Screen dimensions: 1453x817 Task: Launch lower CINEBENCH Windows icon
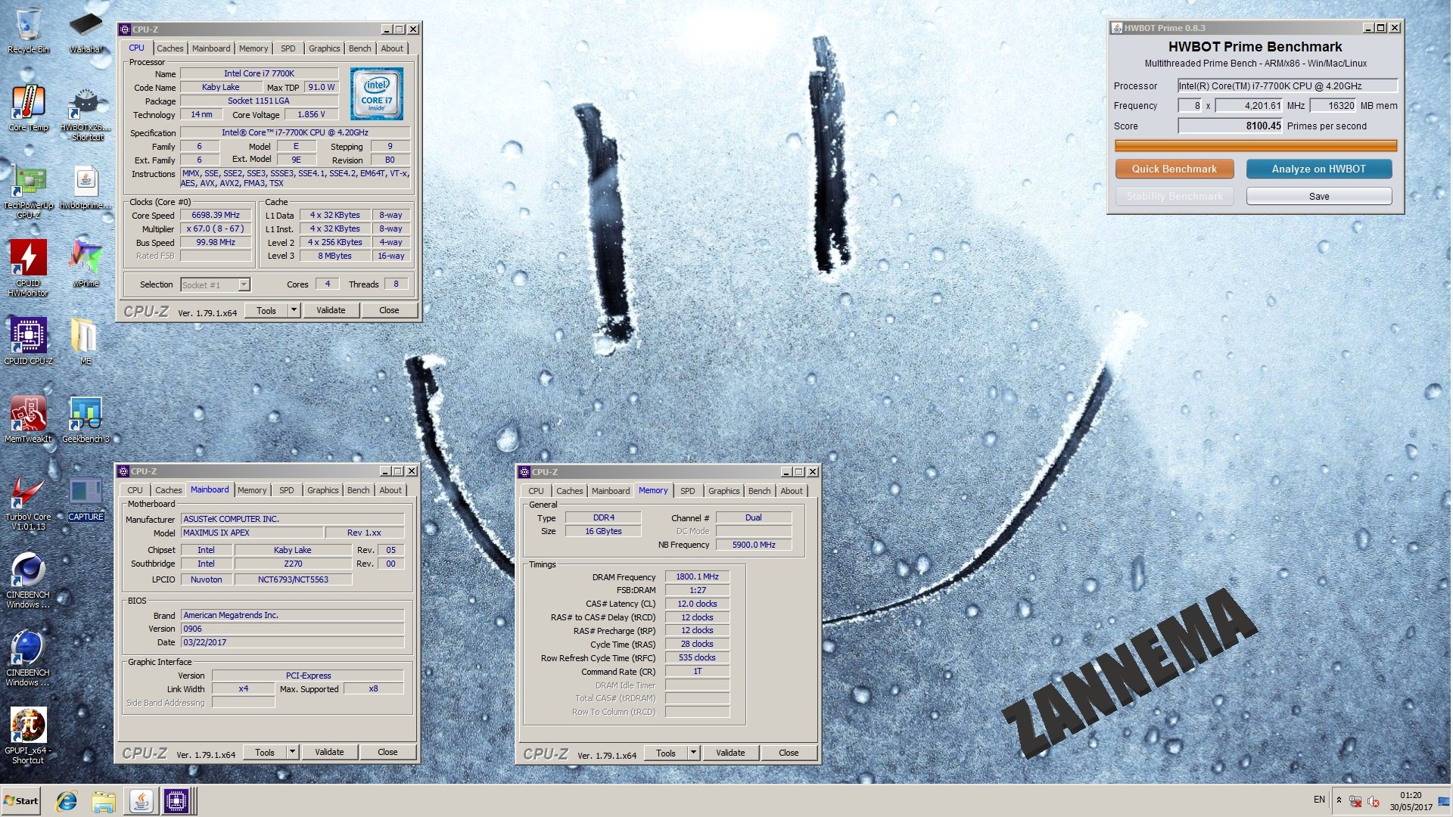28,657
